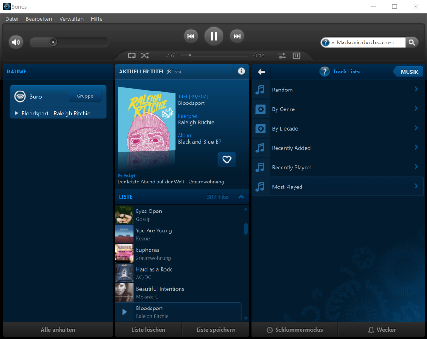Open search source dropdown arrow
Image resolution: width=427 pixels, height=339 pixels.
point(333,43)
